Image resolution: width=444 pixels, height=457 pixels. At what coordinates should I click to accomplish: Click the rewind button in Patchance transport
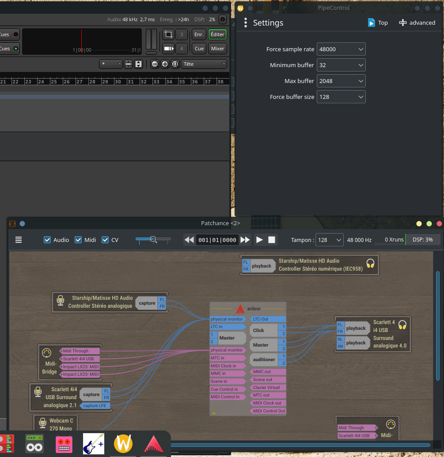189,240
